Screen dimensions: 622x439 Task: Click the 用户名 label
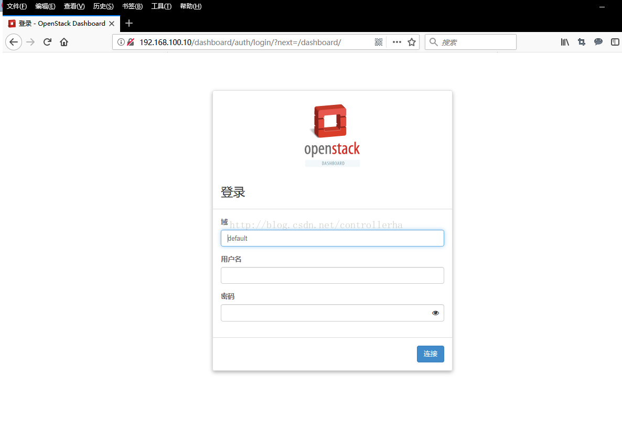click(231, 259)
